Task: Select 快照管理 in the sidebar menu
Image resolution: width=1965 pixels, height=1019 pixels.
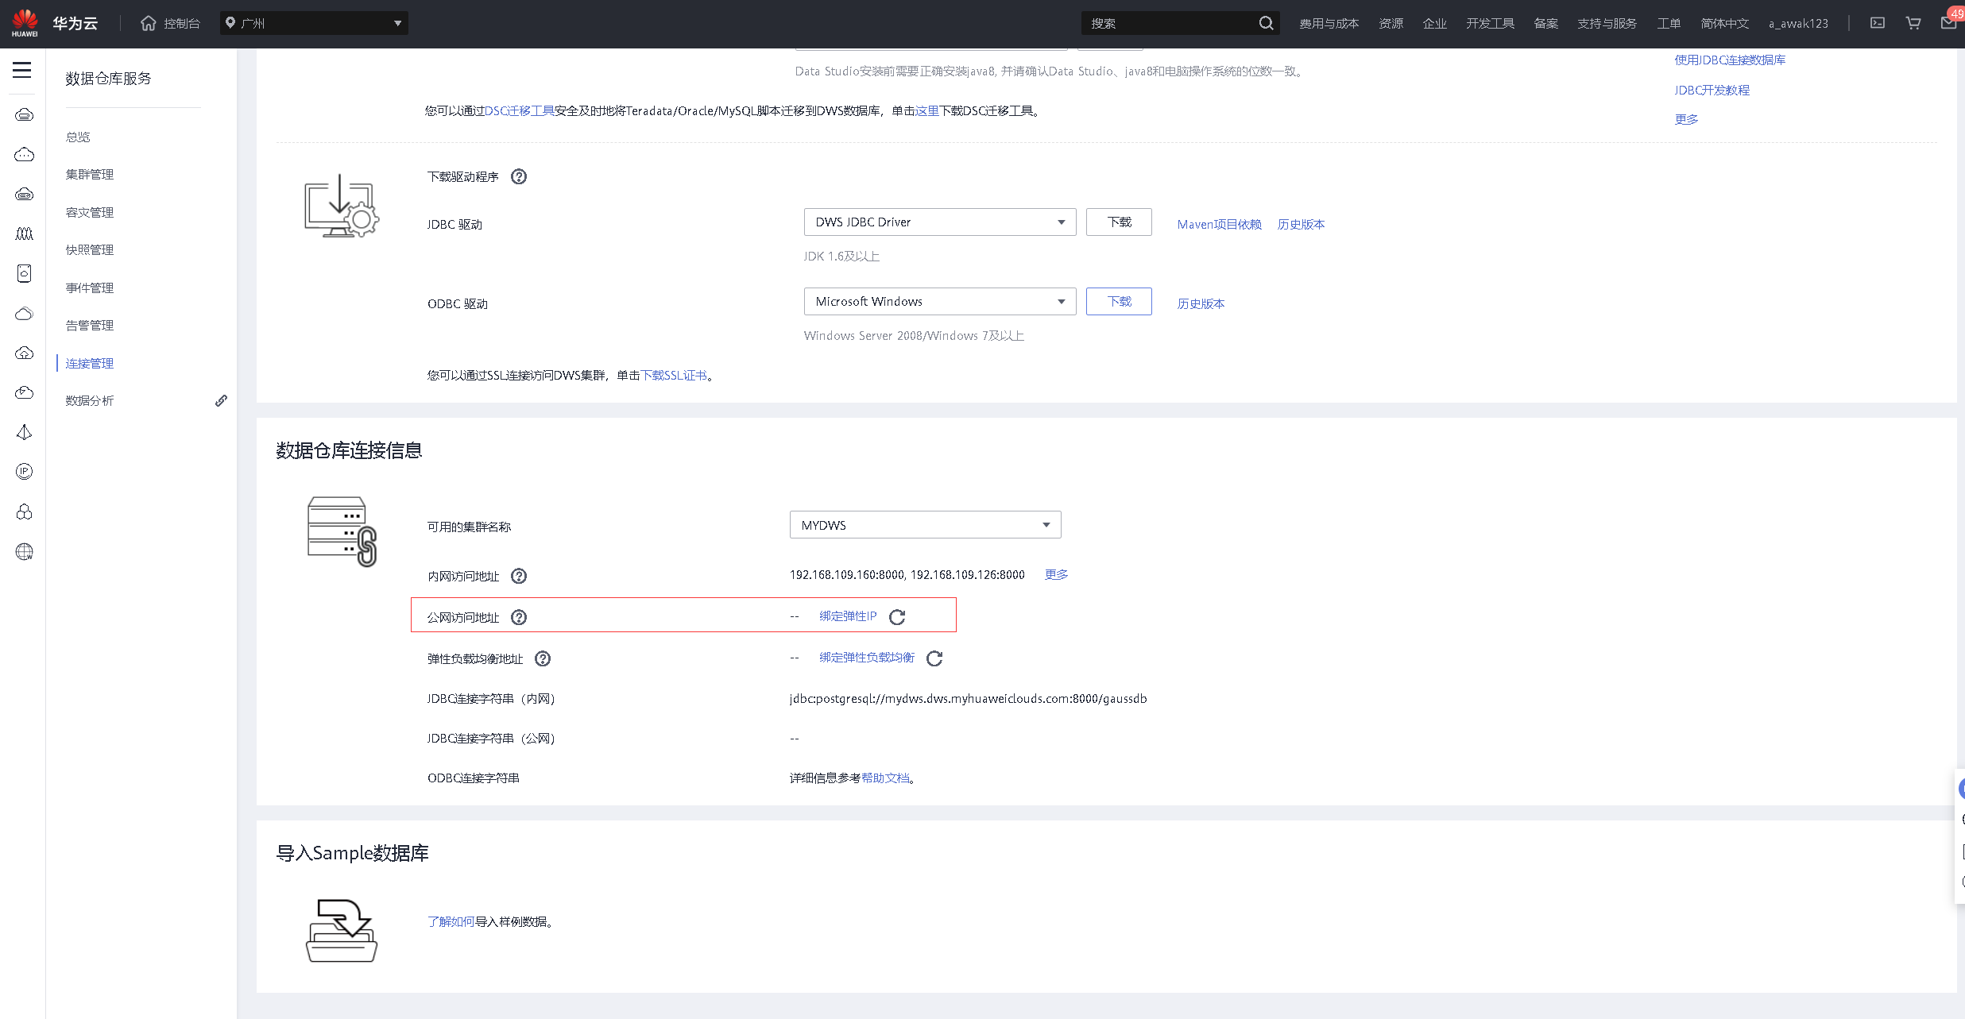Action: tap(90, 250)
